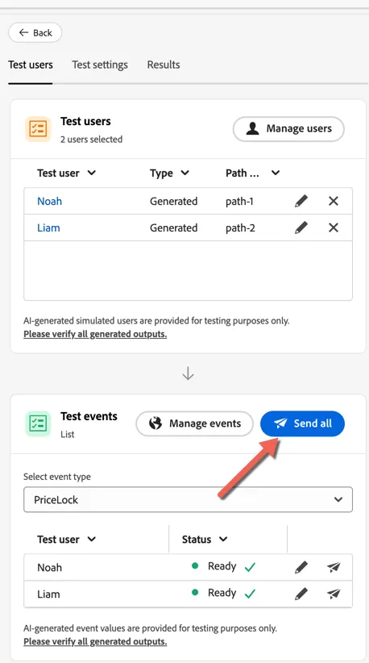The image size is (369, 663).
Task: Click verify generated outputs link under events
Action: tap(95, 642)
